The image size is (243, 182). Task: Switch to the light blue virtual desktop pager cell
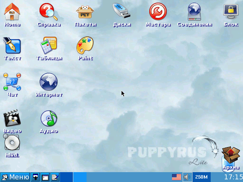pyautogui.click(x=80, y=177)
